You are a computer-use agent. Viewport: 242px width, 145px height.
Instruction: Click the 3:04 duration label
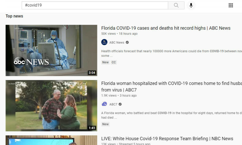point(92,73)
